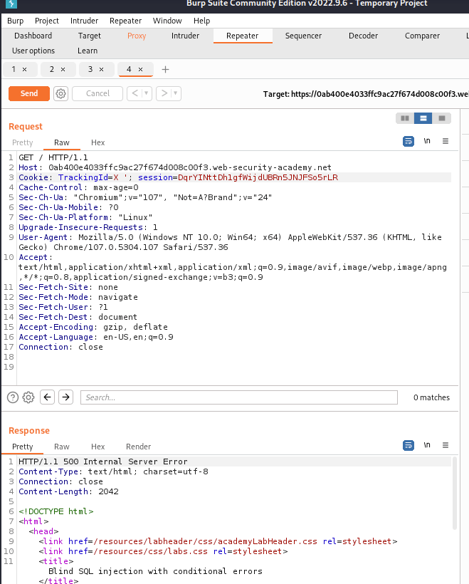Switch to the side-by-side layout

405,118
